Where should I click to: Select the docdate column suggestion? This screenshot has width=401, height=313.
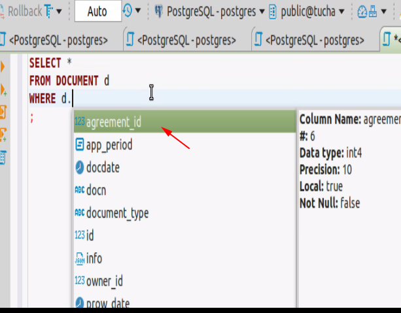184,167
